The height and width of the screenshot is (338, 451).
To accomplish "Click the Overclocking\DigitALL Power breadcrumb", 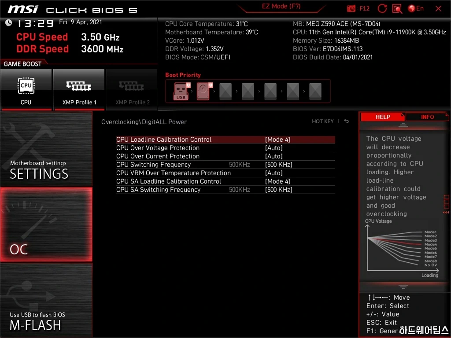I will coord(144,122).
